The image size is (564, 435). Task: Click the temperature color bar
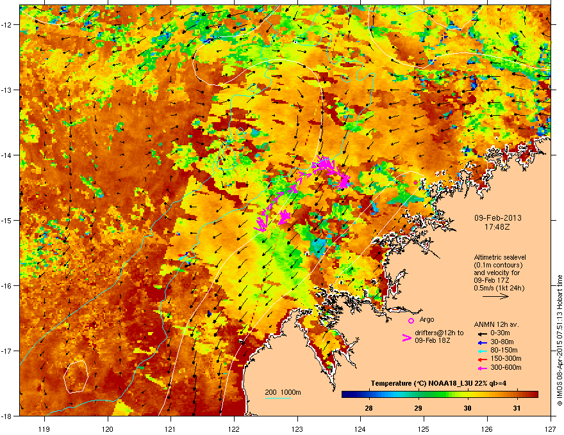(440, 395)
